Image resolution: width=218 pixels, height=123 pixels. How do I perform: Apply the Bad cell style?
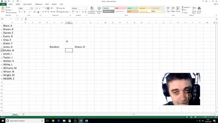pos(121,8)
